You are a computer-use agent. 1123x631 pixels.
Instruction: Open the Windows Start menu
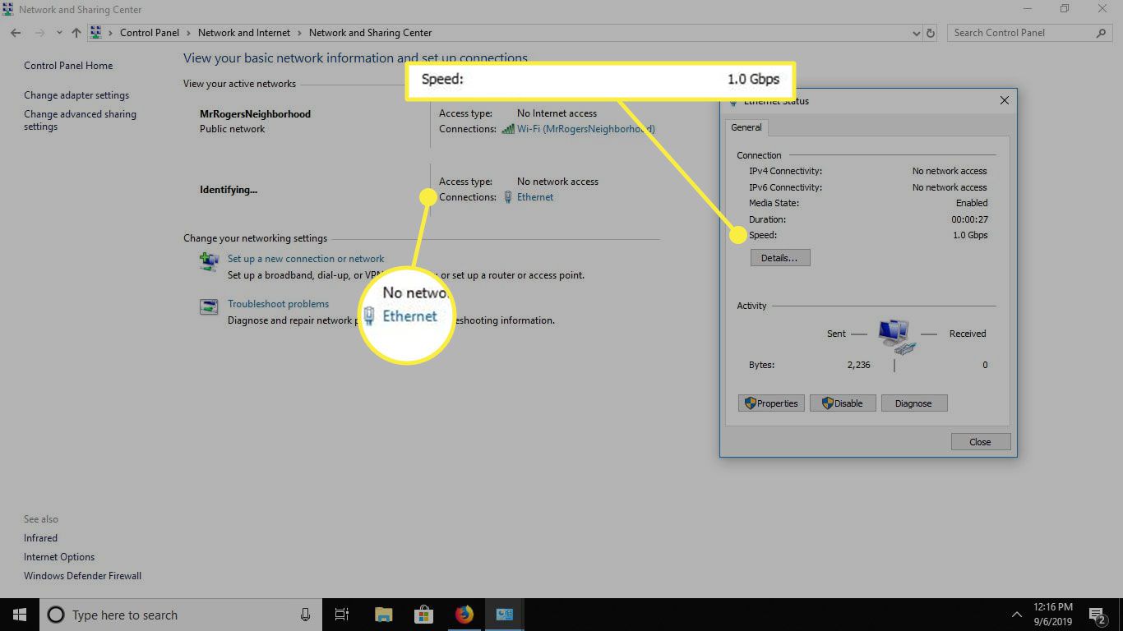point(20,615)
